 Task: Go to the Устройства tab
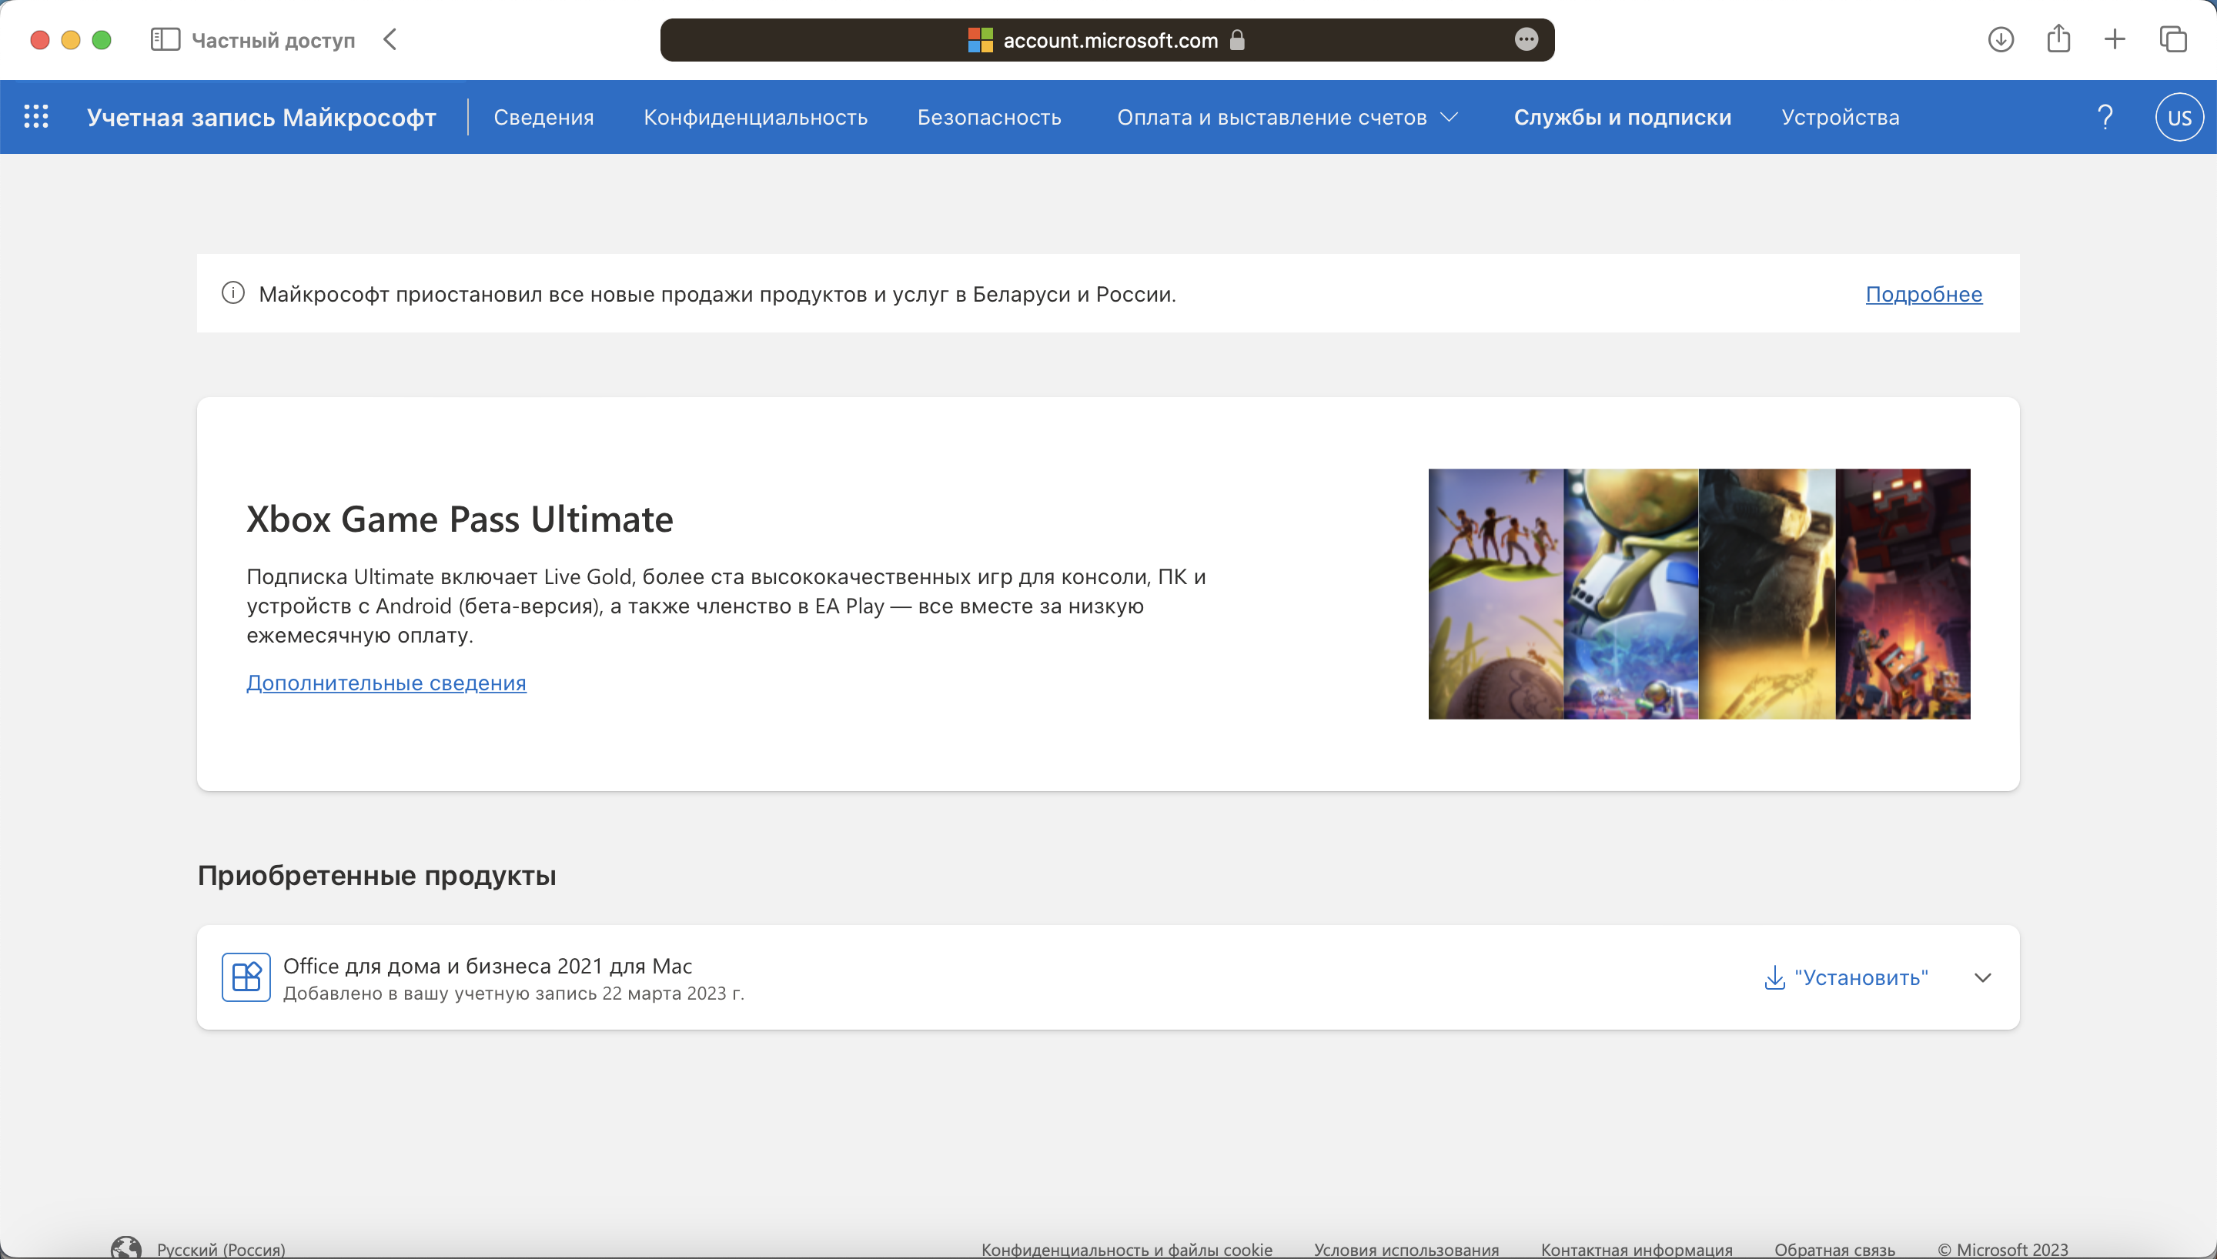point(1840,117)
